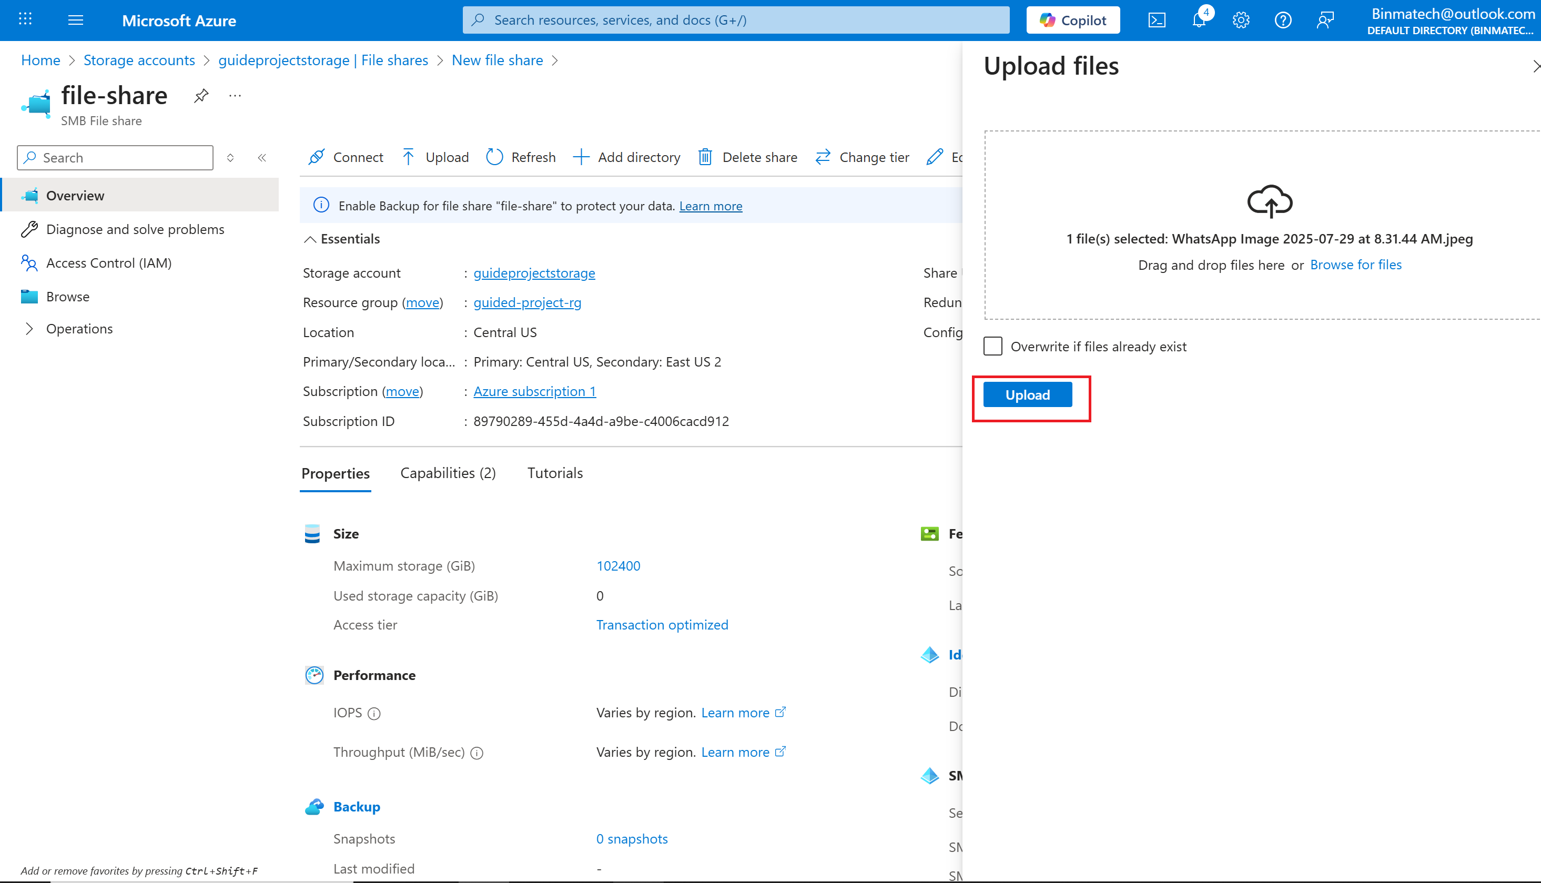Collapse the Essentials section
The height and width of the screenshot is (883, 1541).
tap(310, 239)
